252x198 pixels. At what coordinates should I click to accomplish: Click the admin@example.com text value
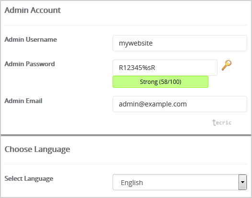pyautogui.click(x=153, y=104)
